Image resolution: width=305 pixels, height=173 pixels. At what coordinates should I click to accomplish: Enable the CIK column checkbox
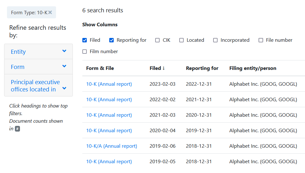(x=157, y=40)
